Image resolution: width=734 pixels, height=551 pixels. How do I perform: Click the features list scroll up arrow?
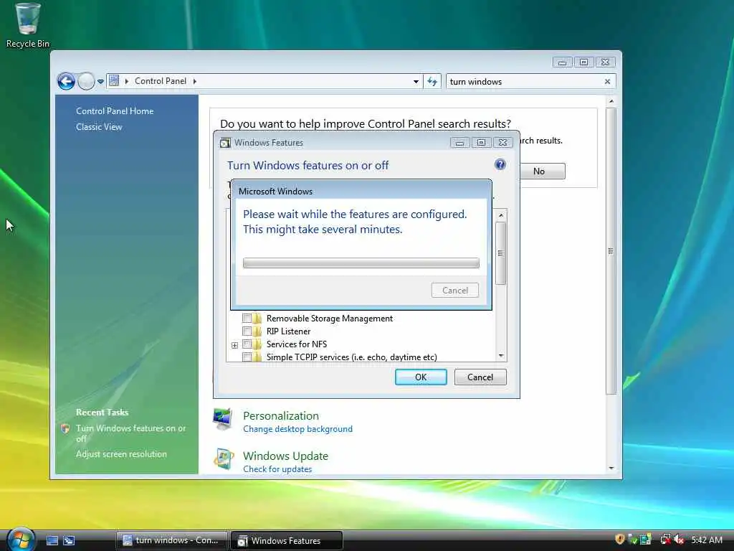[x=500, y=215]
